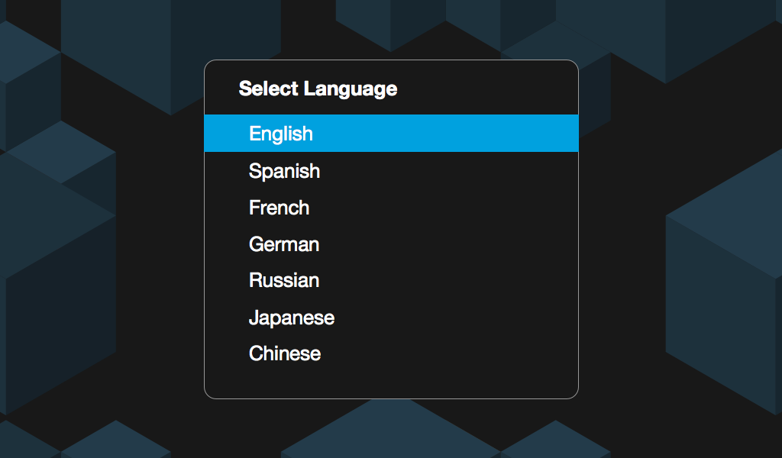The image size is (782, 458).
Task: Click the Japanese text label
Action: (291, 318)
